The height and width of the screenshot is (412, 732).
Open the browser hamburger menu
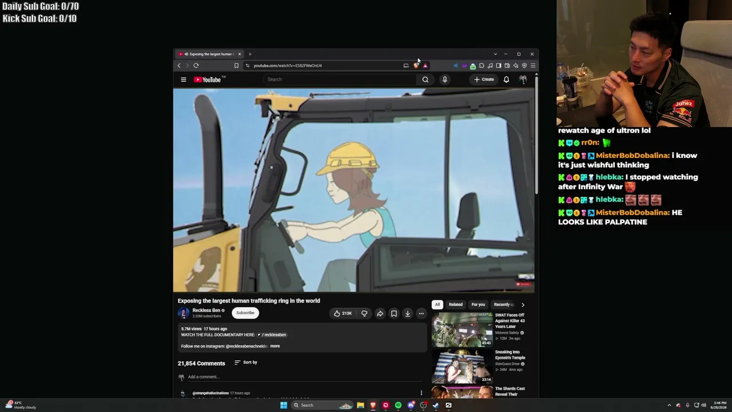532,65
